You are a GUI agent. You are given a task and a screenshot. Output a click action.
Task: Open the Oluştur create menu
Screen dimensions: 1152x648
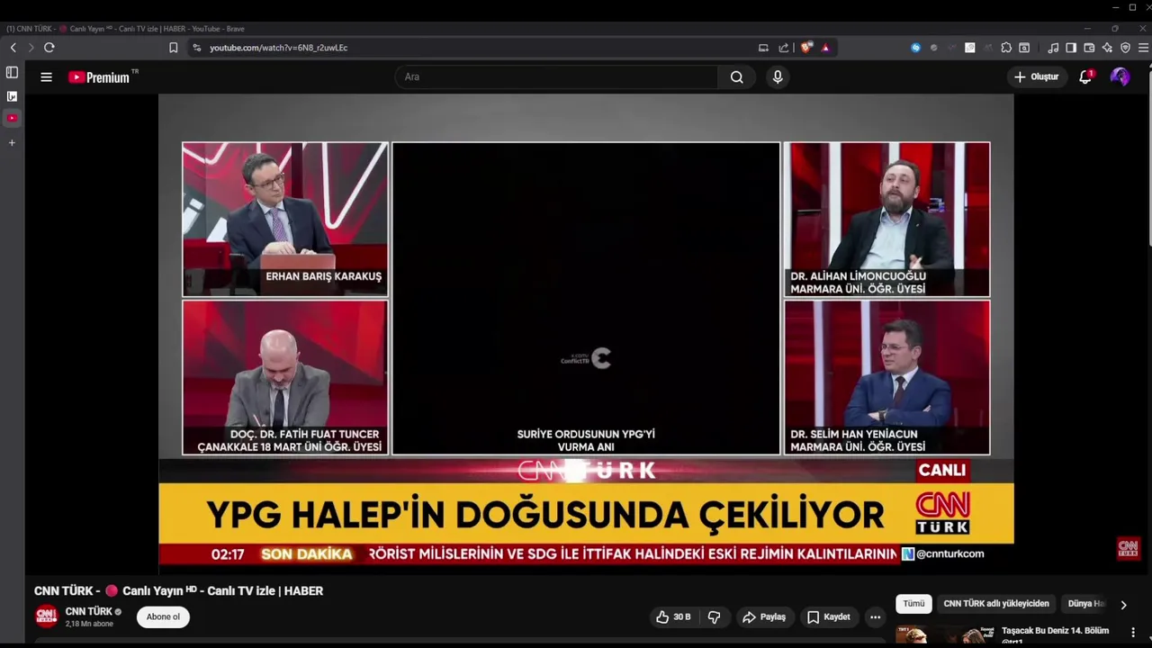pos(1037,76)
